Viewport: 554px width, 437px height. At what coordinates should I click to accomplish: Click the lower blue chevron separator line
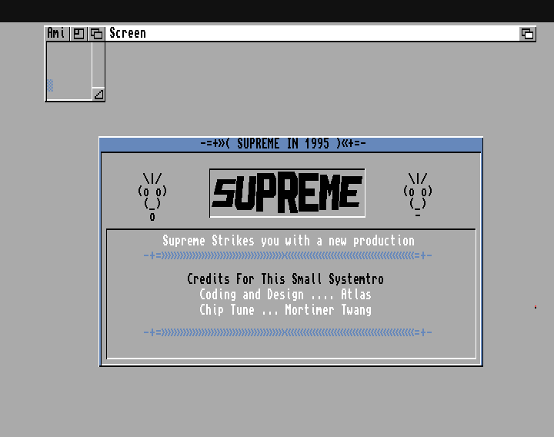(x=287, y=332)
